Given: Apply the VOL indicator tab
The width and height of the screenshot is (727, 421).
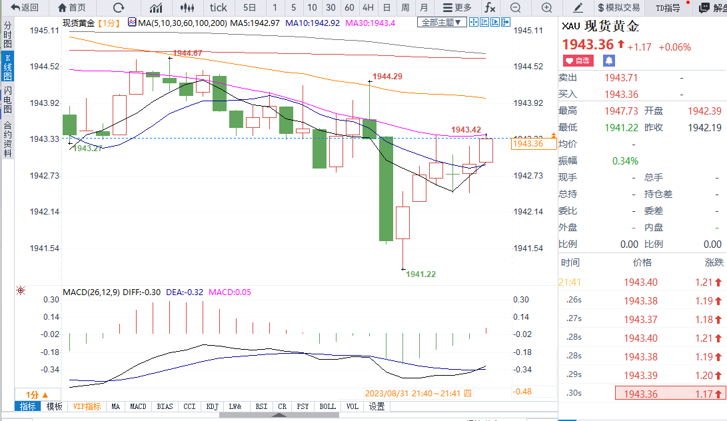Looking at the screenshot, I should 353,406.
